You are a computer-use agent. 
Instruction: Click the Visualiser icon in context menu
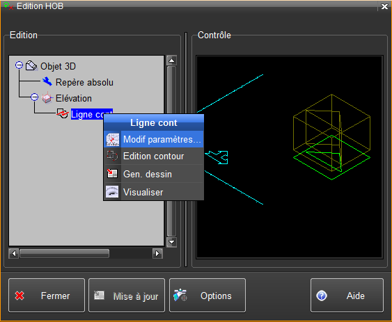tap(112, 192)
